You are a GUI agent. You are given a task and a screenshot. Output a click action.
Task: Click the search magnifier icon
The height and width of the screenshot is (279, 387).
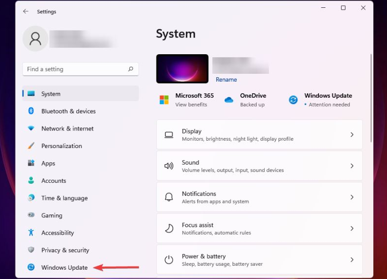pos(131,69)
